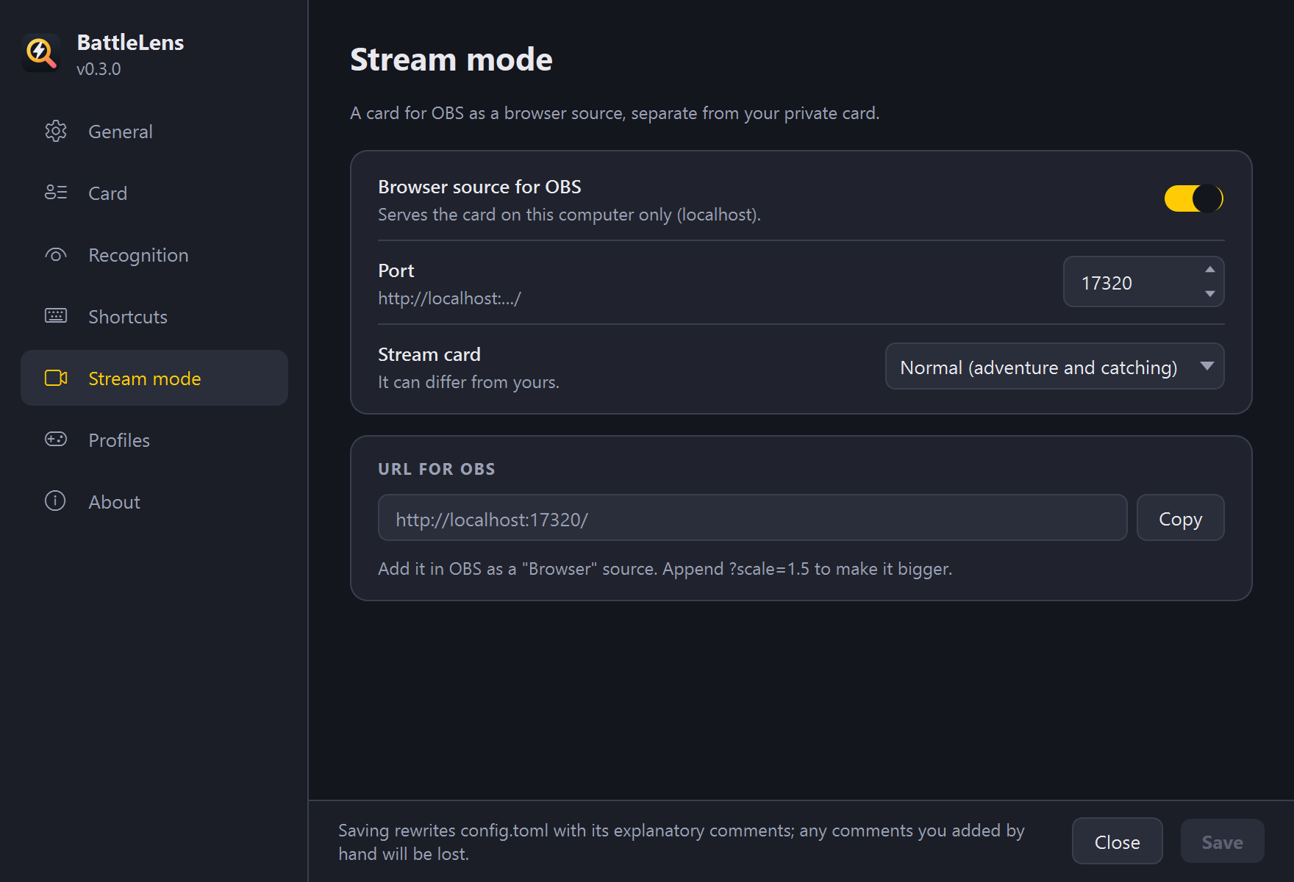The image size is (1294, 882).
Task: Select Stream mode in the sidebar
Action: (154, 378)
